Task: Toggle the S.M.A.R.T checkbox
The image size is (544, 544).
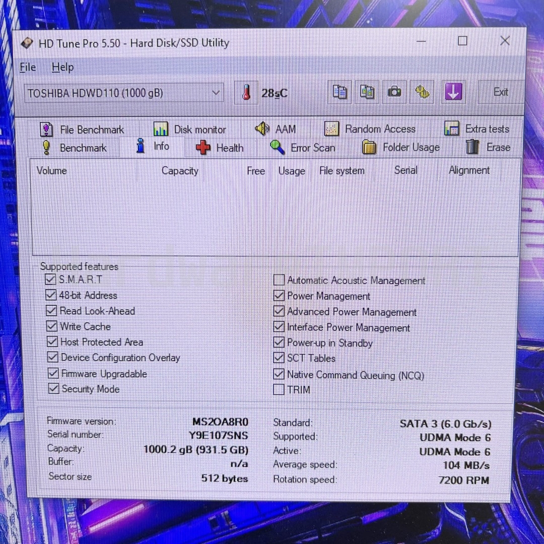Action: (51, 279)
